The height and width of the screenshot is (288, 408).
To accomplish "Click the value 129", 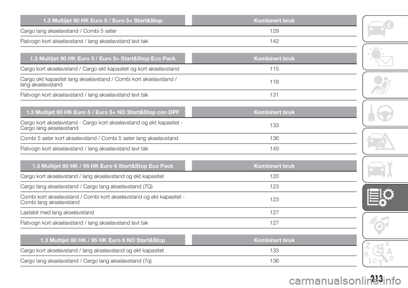I will [274, 31].
